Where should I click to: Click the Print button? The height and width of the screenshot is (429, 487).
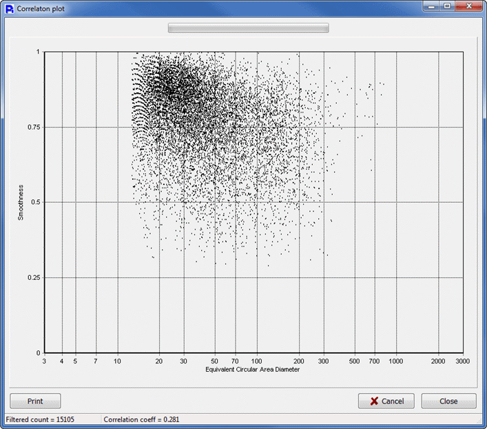(35, 401)
